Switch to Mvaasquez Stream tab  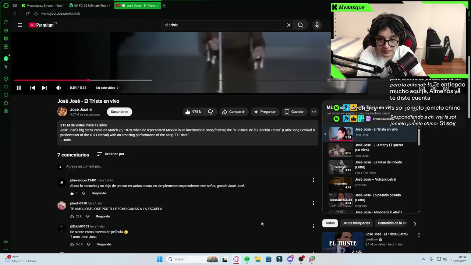click(42, 6)
